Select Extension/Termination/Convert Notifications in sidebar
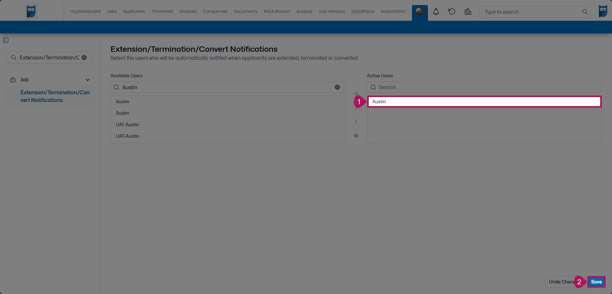The height and width of the screenshot is (294, 612). 55,96
